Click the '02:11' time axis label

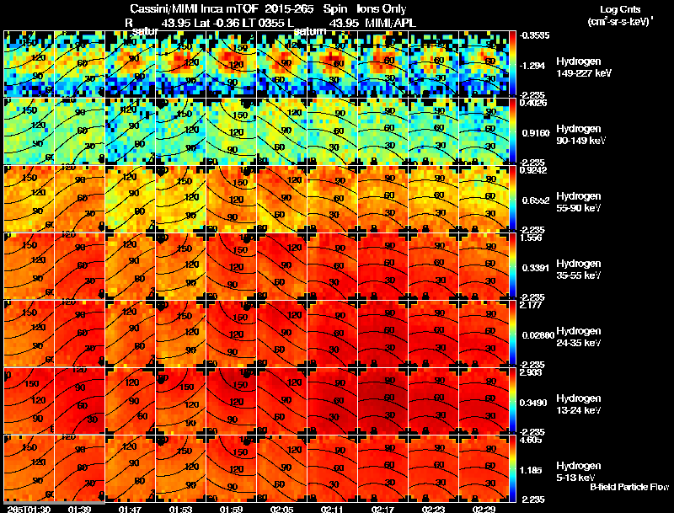click(x=332, y=509)
